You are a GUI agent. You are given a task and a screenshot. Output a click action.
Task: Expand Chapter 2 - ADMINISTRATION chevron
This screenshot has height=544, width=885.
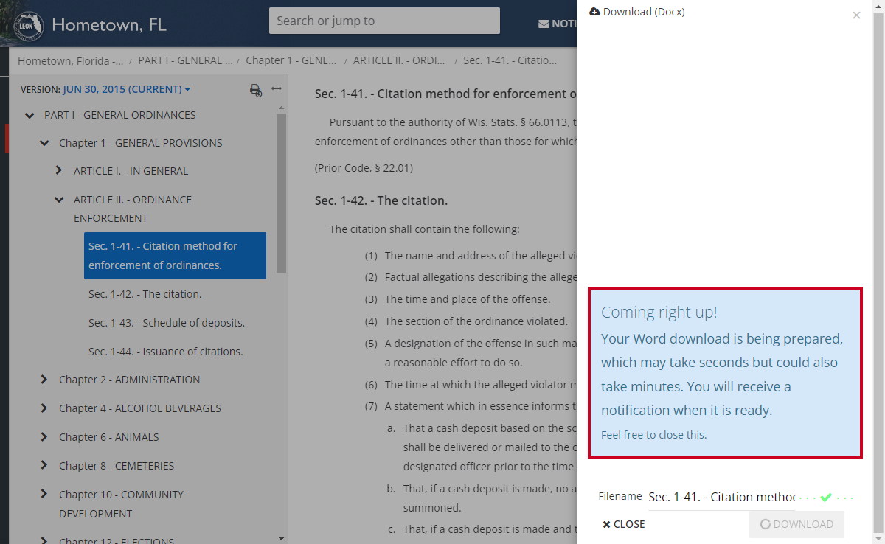point(44,380)
